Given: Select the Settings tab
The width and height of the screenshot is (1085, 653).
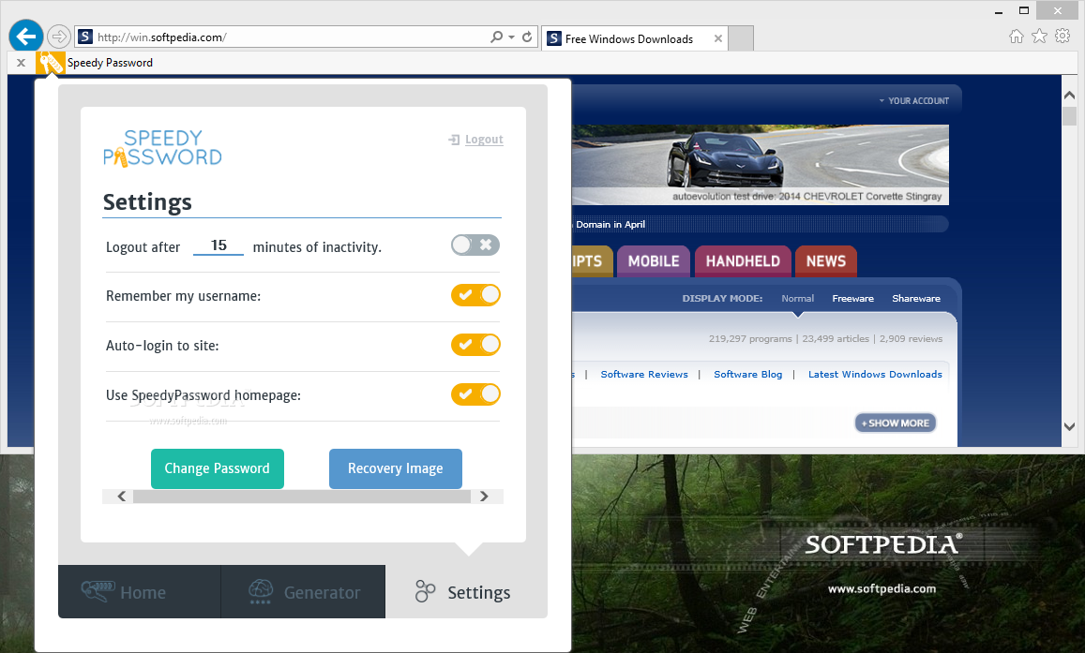Looking at the screenshot, I should (466, 591).
